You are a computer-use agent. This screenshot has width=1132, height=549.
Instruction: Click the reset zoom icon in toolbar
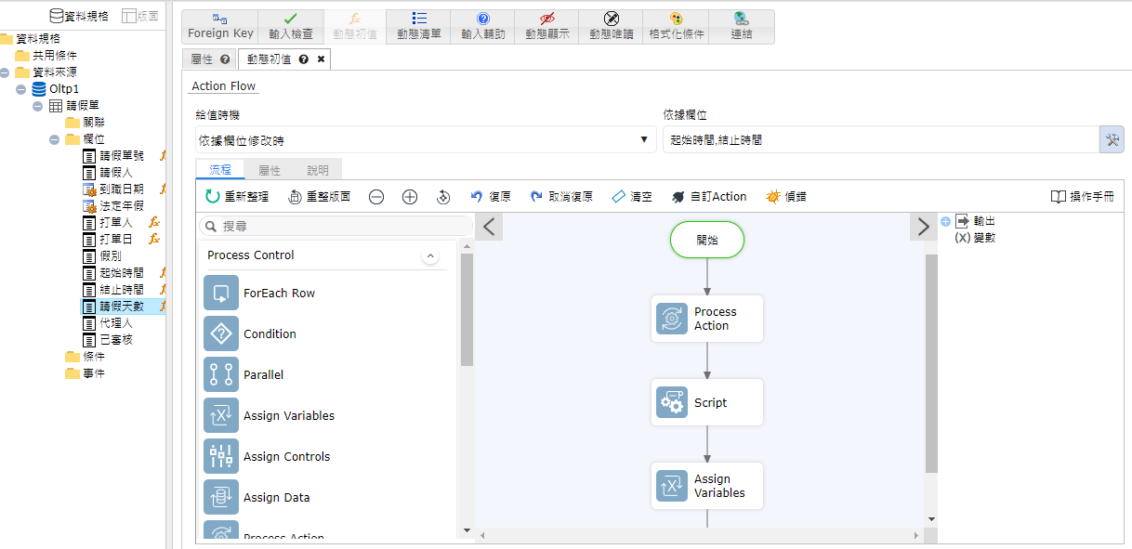443,197
